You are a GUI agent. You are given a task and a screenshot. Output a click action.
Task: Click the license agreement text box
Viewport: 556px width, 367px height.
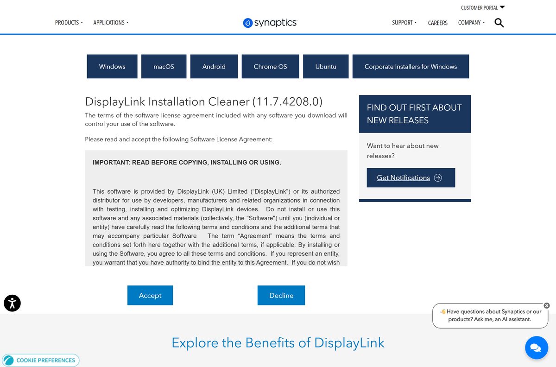[216, 208]
